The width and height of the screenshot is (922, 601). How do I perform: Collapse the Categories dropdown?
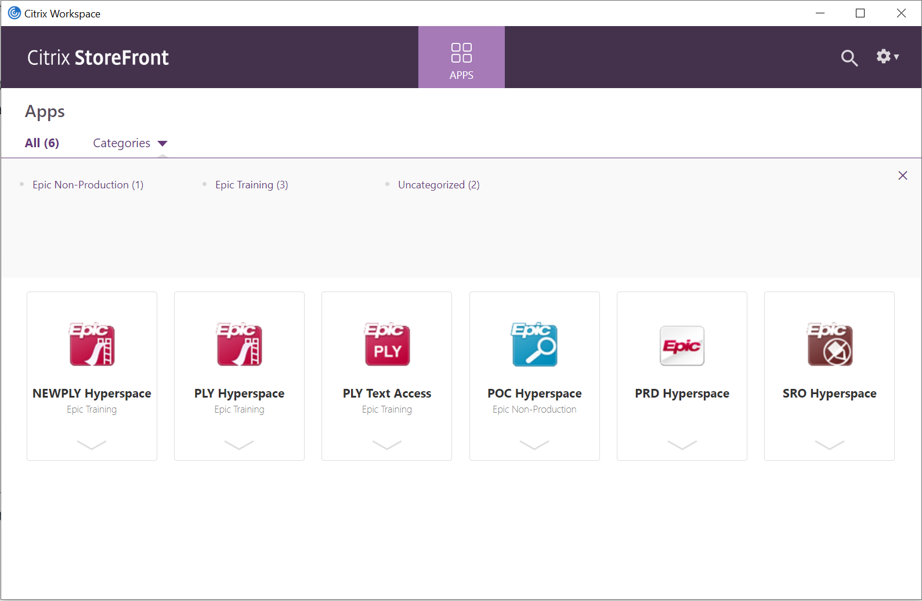tap(130, 143)
